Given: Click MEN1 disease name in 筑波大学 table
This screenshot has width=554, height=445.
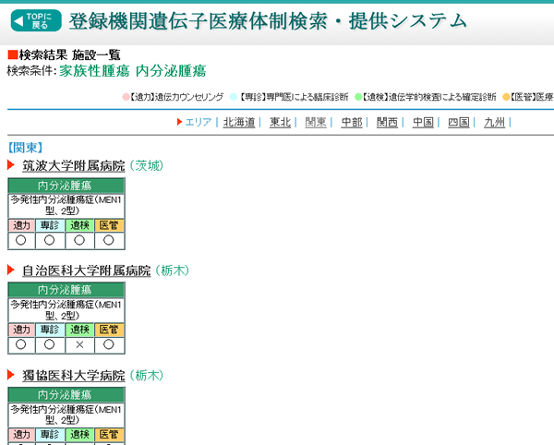Looking at the screenshot, I should pos(66,206).
